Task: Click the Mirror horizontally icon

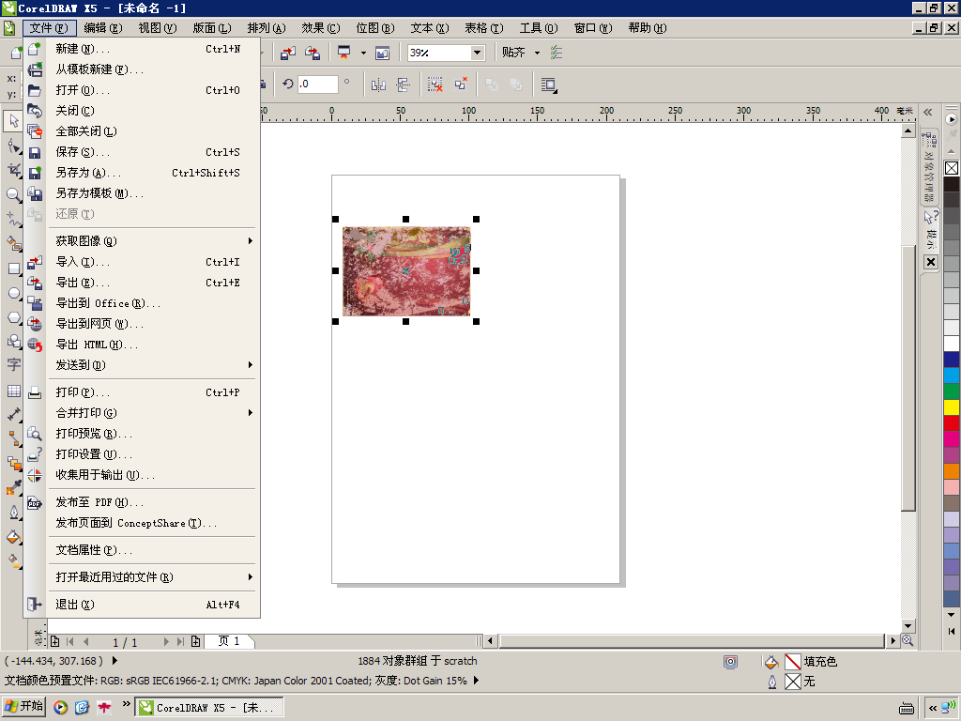Action: click(x=378, y=84)
